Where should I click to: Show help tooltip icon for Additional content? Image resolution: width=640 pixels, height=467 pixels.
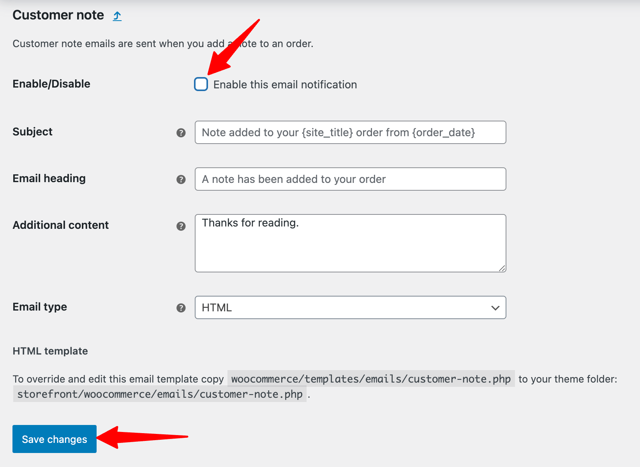click(181, 226)
